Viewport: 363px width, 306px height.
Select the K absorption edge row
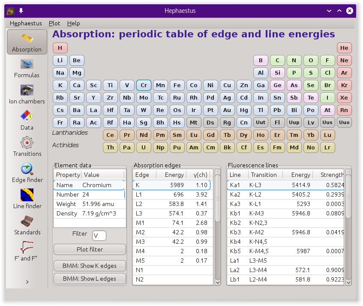pyautogui.click(x=171, y=185)
